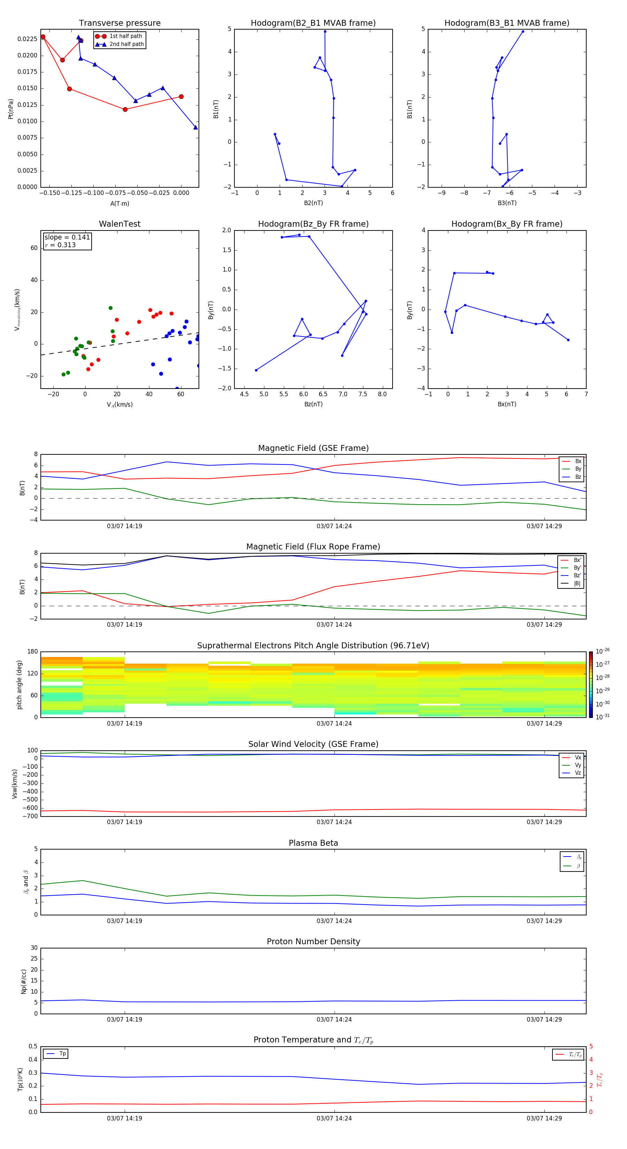Image resolution: width=627 pixels, height=1149 pixels.
Task: Click the "Vsw(km/s)" y-axis label
Action: pos(15,784)
